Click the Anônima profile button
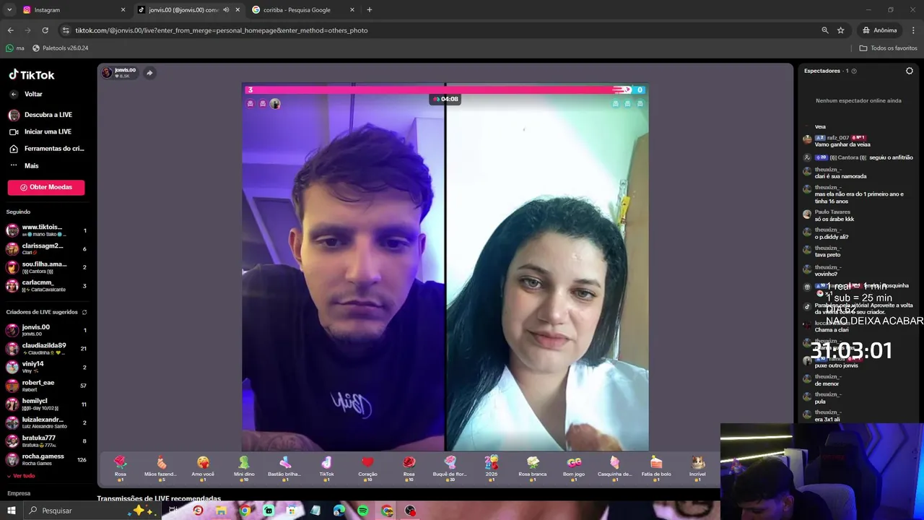 tap(879, 30)
